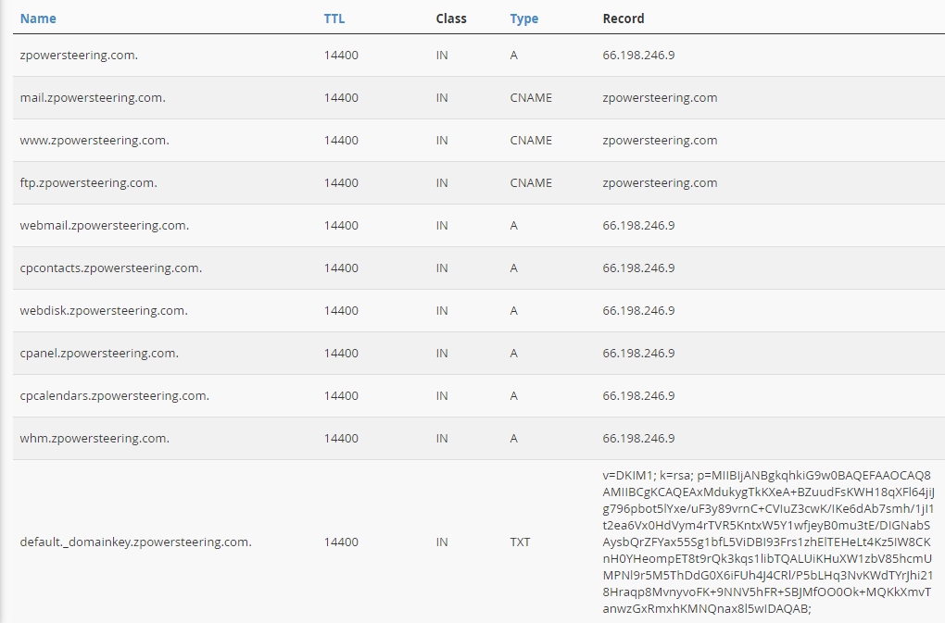
Task: Sort records by Type column header
Action: click(x=523, y=19)
